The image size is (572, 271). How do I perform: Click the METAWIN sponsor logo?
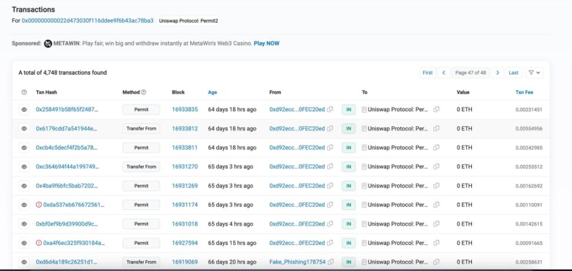pyautogui.click(x=48, y=44)
